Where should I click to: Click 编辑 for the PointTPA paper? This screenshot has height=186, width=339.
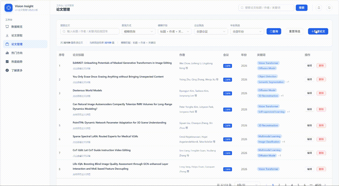(x=309, y=125)
